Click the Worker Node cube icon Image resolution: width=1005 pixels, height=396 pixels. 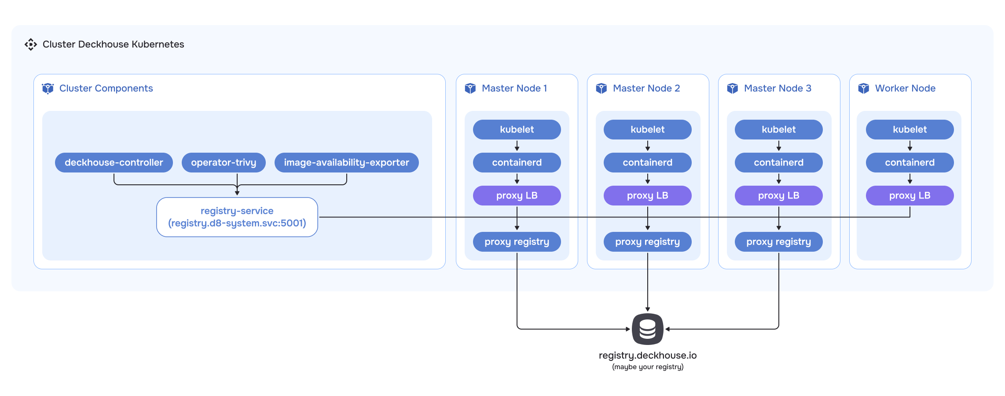pos(863,88)
